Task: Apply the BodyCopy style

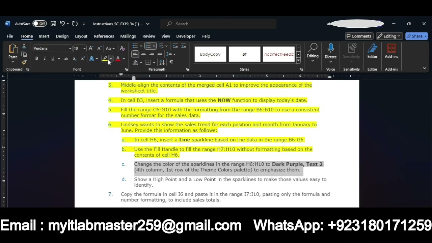Action: 210,54
